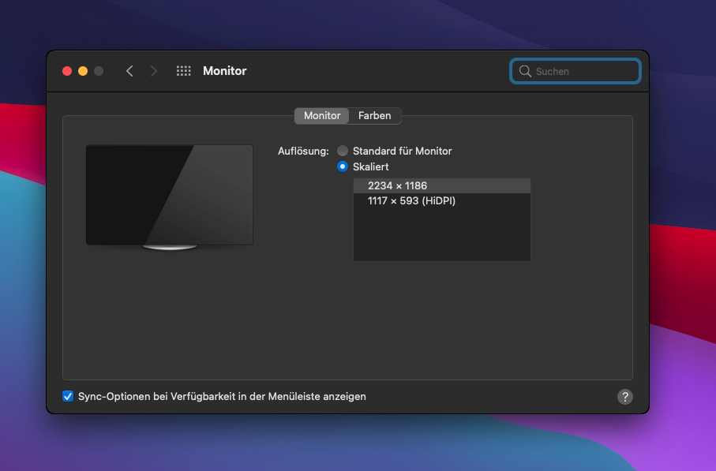Show all preferences grid icon

click(x=184, y=71)
